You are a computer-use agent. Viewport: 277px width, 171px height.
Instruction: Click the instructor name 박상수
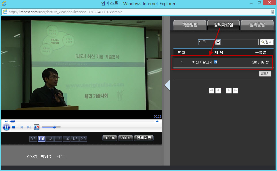pos(46,156)
